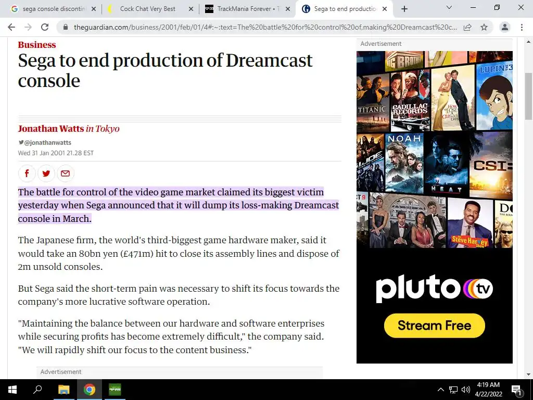Share the article on Twitter
This screenshot has height=400, width=533.
tap(46, 173)
